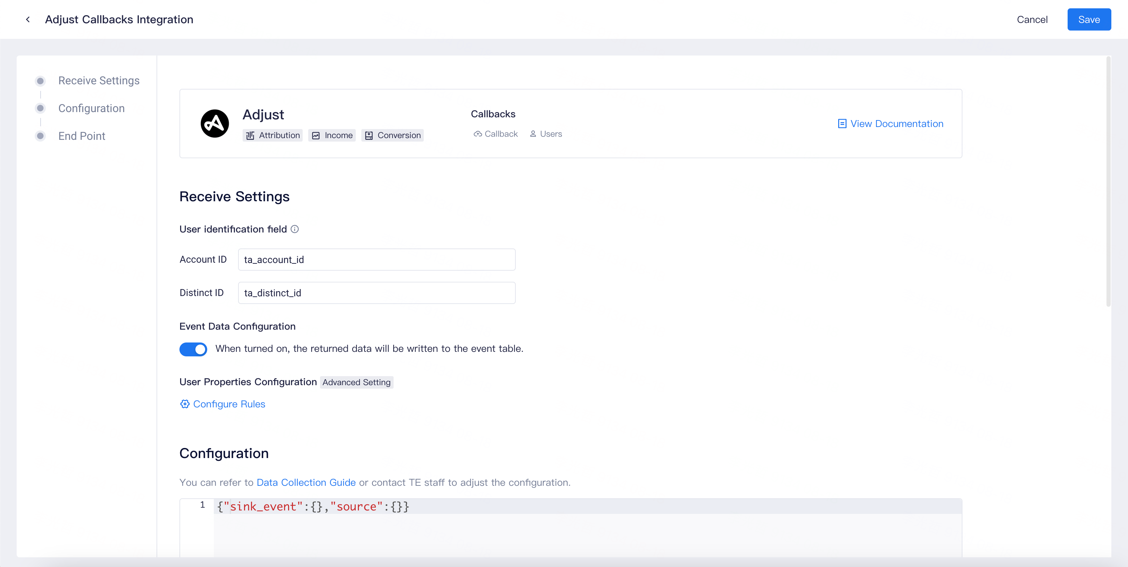The height and width of the screenshot is (567, 1128).
Task: Click the back arrow icon
Action: (x=28, y=19)
